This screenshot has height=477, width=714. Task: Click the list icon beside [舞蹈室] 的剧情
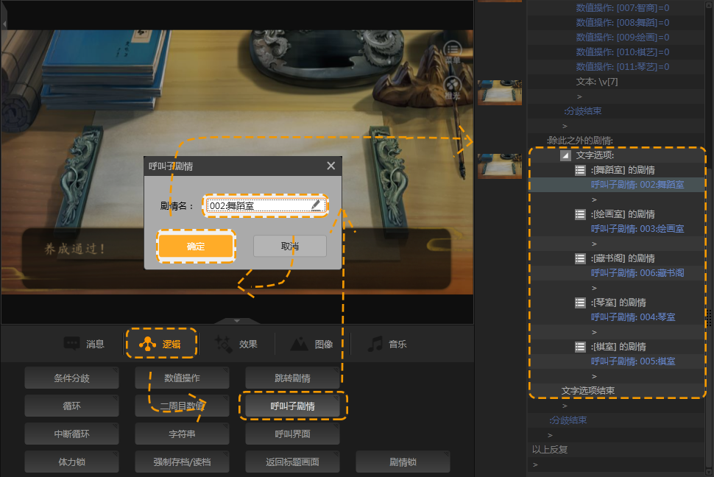point(580,170)
